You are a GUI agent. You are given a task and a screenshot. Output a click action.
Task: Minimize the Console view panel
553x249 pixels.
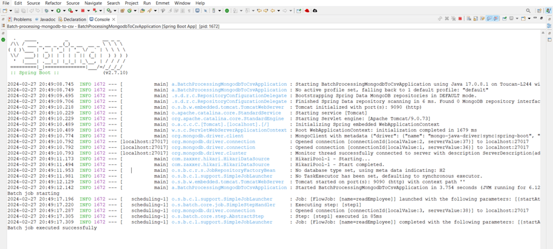(535, 18)
